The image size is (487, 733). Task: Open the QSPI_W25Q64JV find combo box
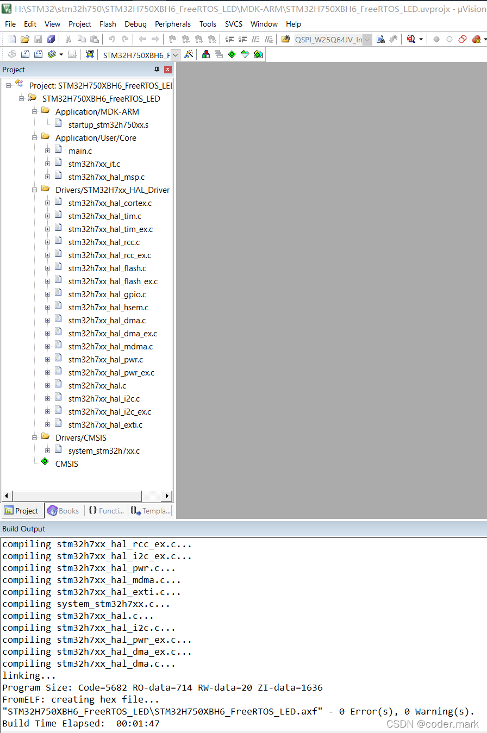(333, 39)
